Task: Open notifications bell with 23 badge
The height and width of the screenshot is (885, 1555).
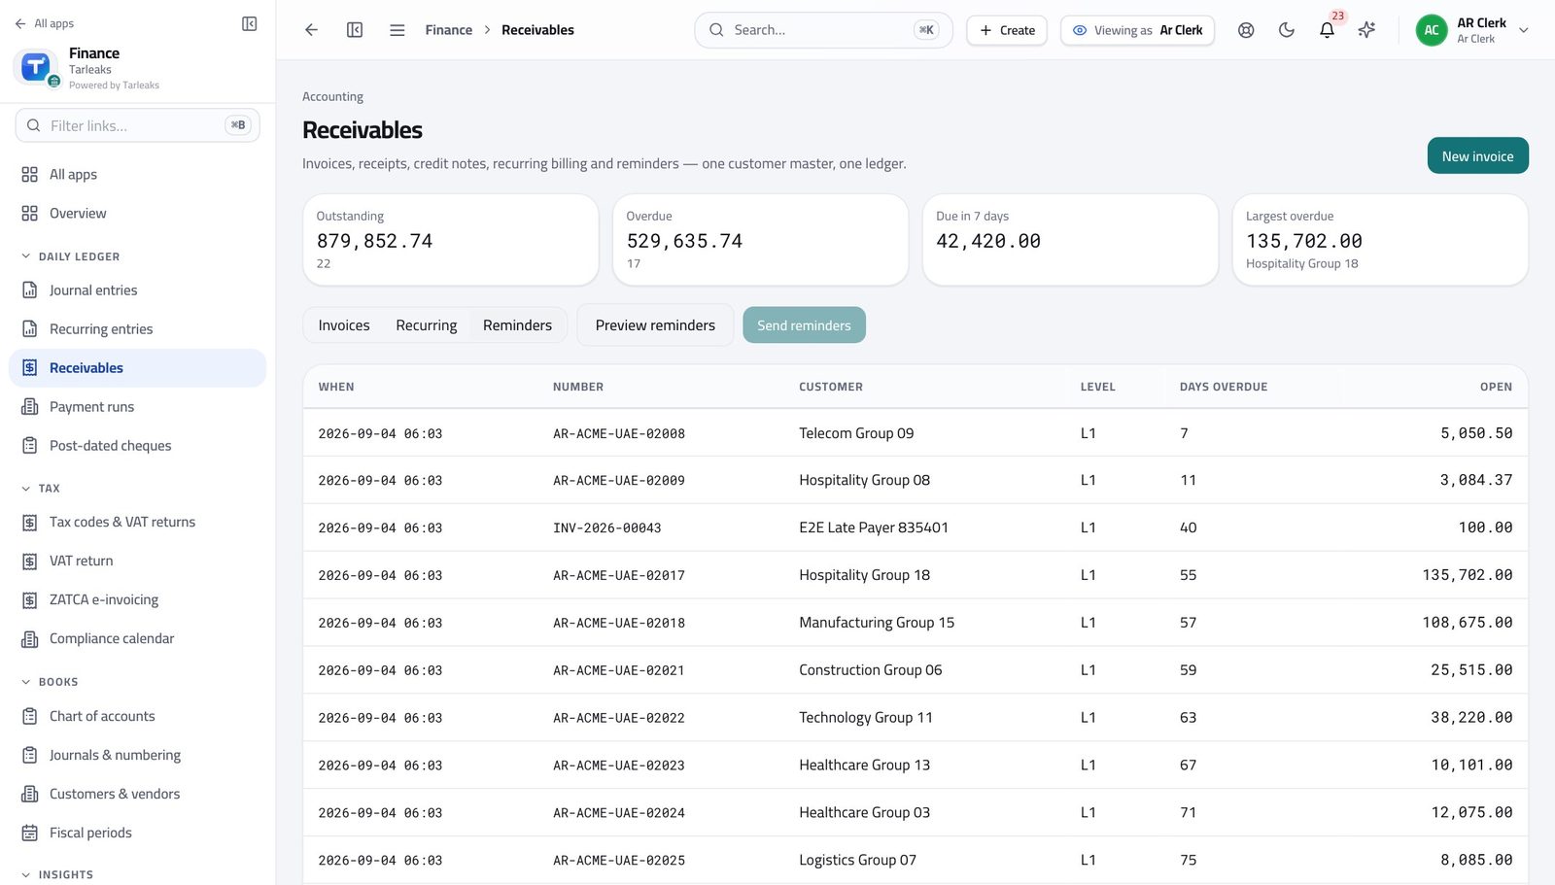Action: [1327, 30]
